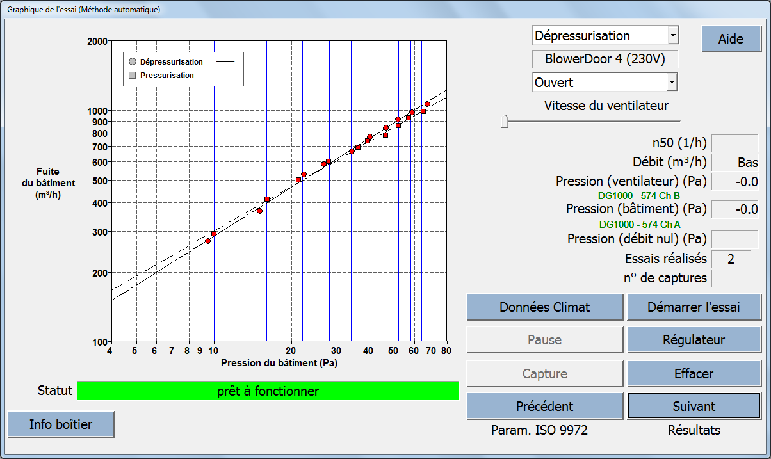The height and width of the screenshot is (459, 771).
Task: Open the Régulateur controller
Action: coord(694,340)
